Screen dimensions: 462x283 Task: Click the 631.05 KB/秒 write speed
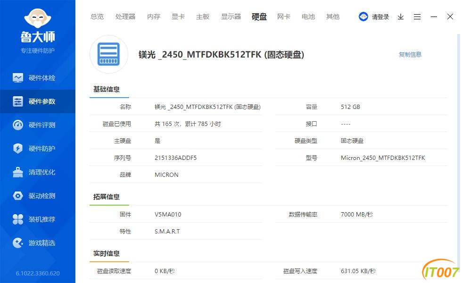click(358, 271)
